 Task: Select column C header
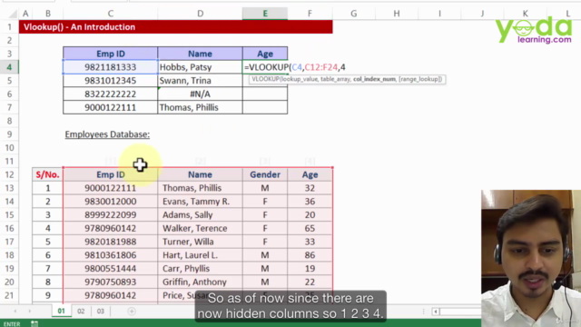[111, 14]
